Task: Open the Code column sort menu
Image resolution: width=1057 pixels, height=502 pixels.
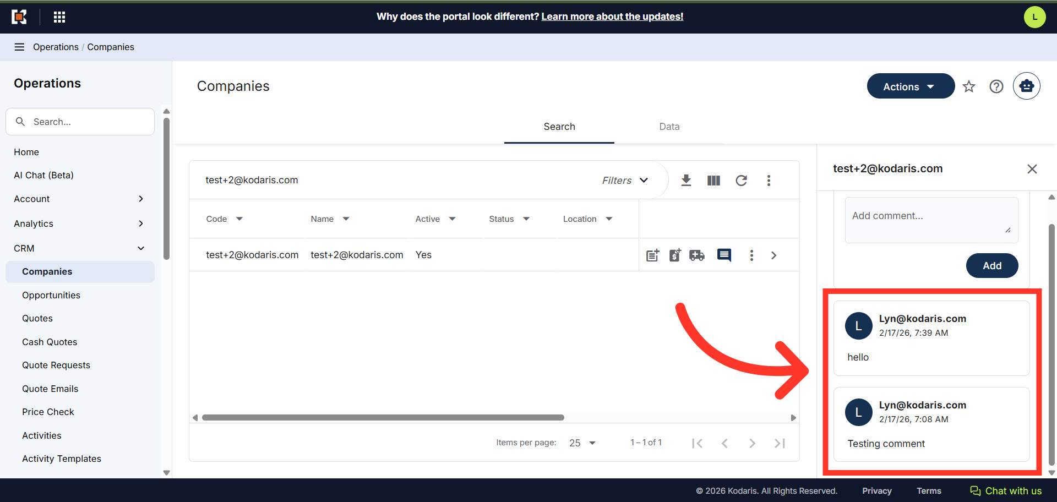Action: pos(239,219)
